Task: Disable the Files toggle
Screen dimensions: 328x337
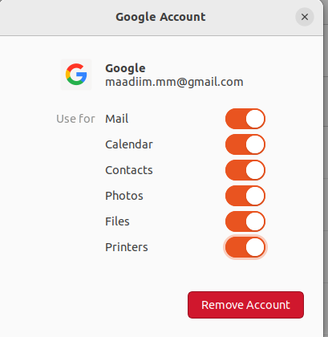Action: [245, 221]
